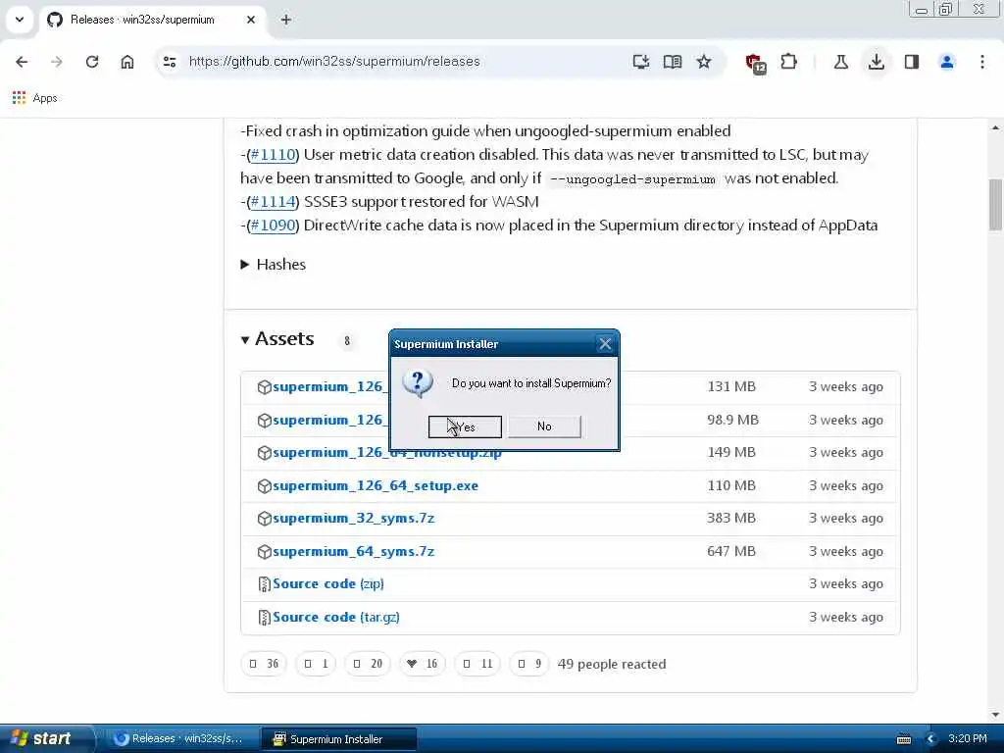Download Source code (zip)
1004x753 pixels.
coord(327,584)
